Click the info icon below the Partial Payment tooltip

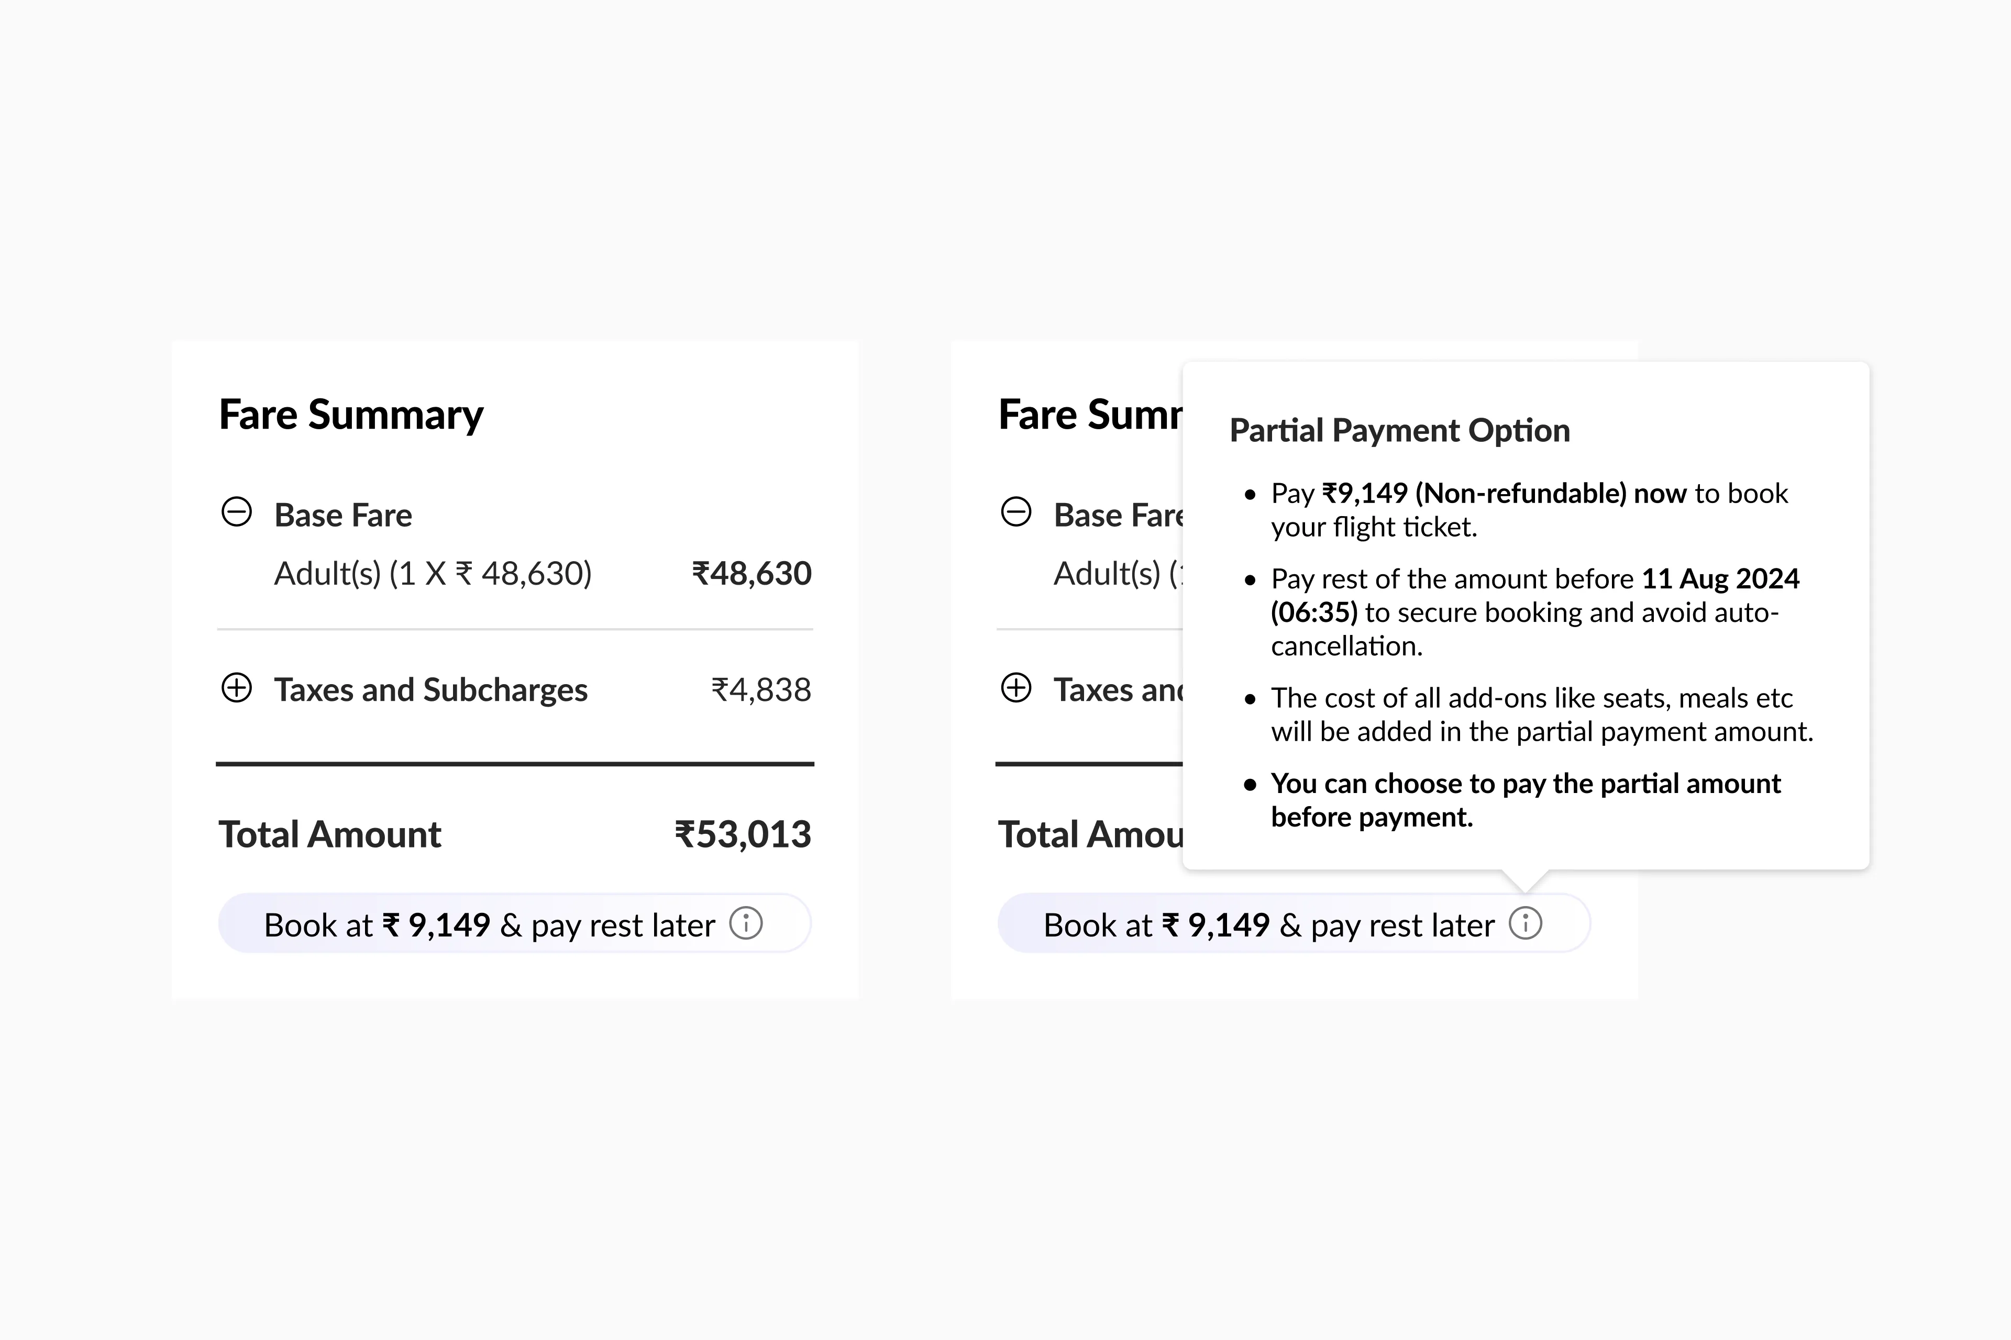(x=1526, y=923)
